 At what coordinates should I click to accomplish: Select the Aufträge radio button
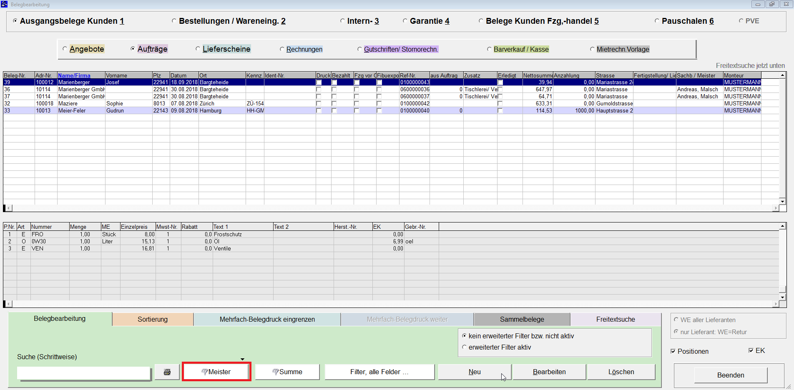(x=133, y=49)
